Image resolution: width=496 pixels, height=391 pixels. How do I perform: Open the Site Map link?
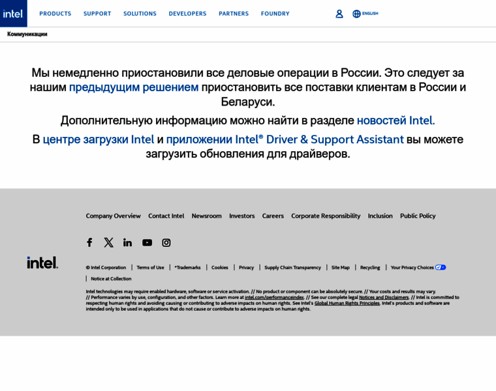341,268
